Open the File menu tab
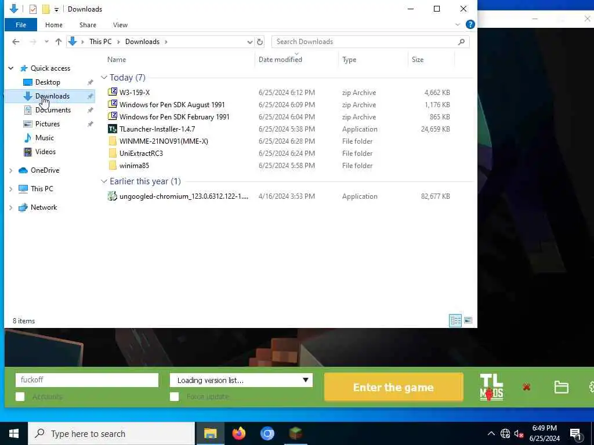 tap(21, 24)
